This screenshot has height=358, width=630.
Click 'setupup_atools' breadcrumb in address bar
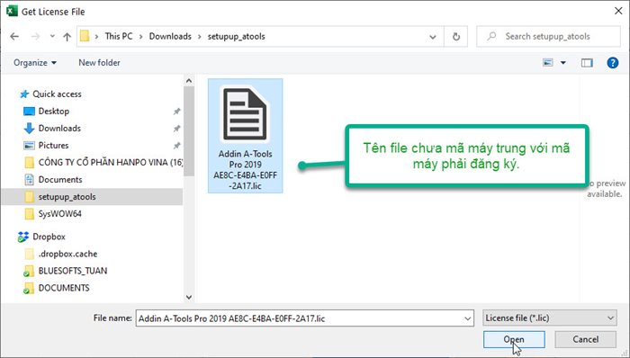click(x=236, y=36)
